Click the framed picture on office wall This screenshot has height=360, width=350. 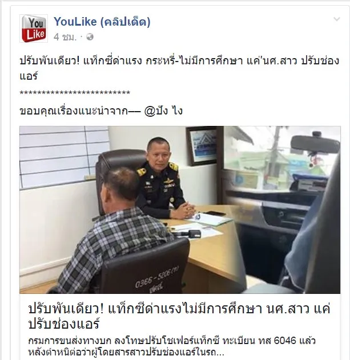click(x=201, y=146)
